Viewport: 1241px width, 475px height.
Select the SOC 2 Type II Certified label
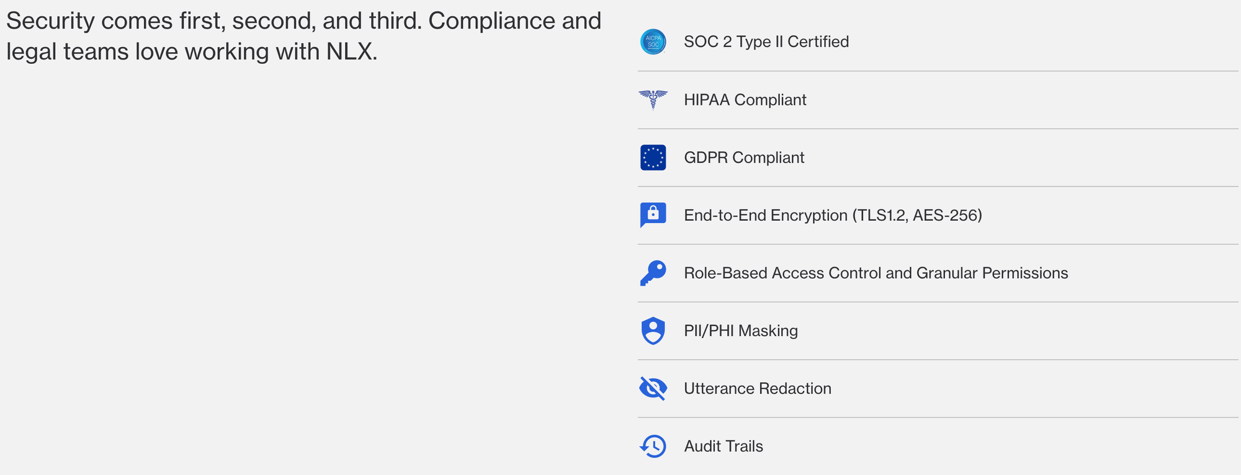(x=766, y=42)
